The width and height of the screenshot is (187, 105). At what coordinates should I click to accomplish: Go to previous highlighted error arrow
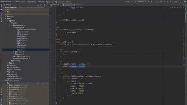click(181, 8)
